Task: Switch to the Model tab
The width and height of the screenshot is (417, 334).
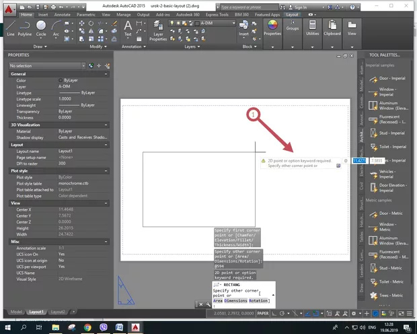Action: [x=15, y=312]
